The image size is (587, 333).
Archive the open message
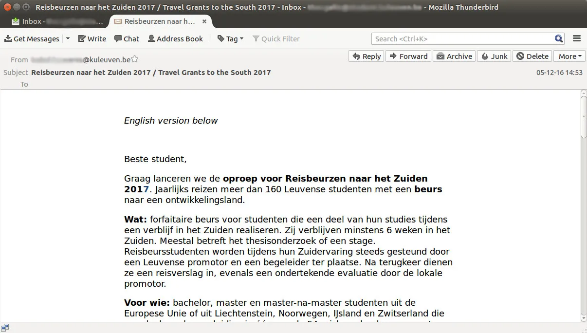pyautogui.click(x=454, y=56)
